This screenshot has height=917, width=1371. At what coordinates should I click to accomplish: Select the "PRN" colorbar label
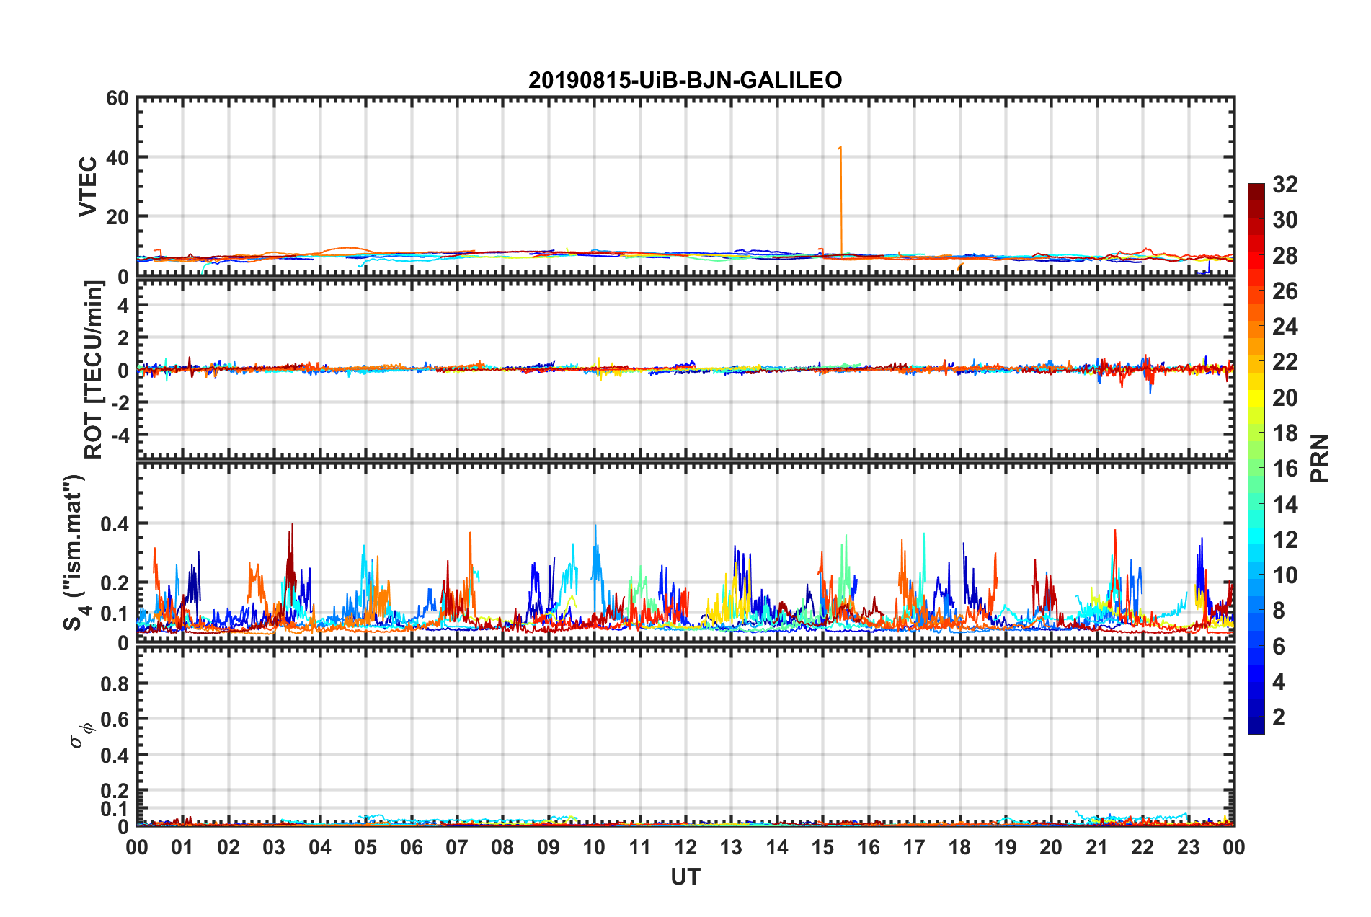[x=1320, y=458]
